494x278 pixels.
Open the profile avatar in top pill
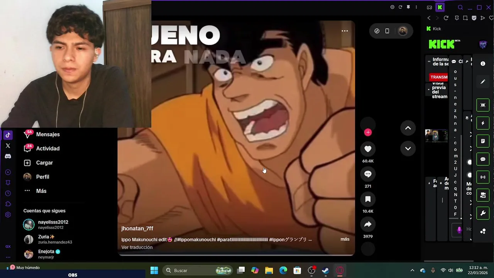point(403,31)
